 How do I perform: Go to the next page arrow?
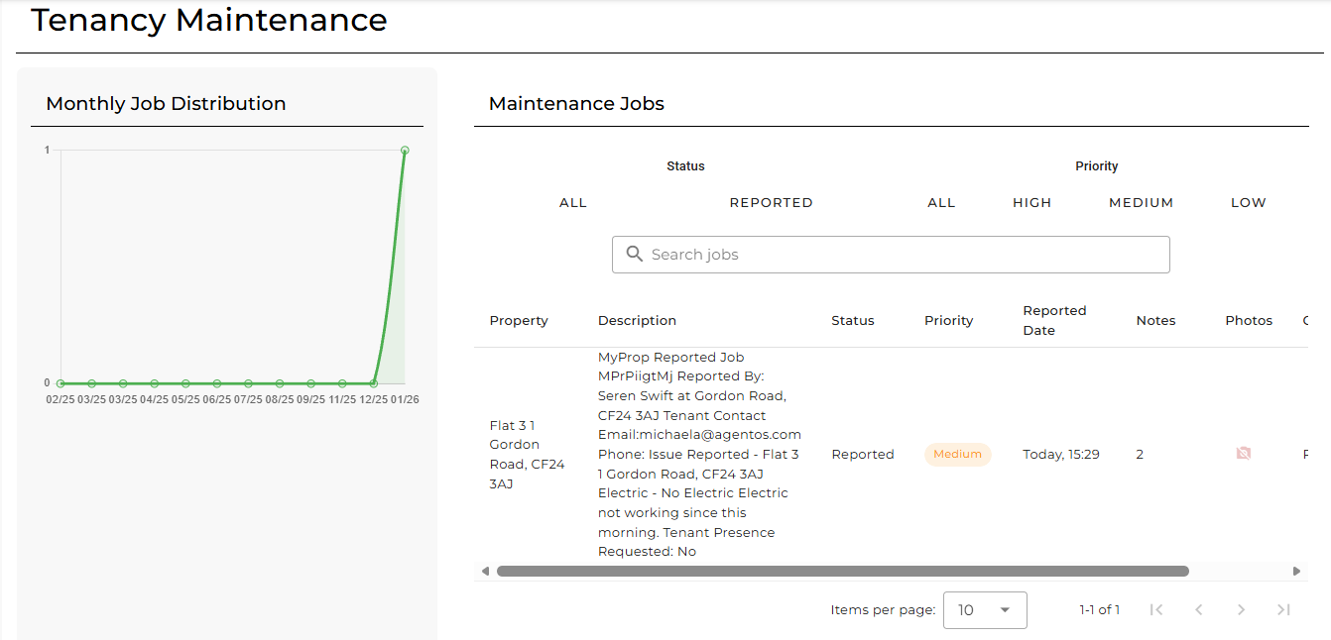tap(1241, 610)
